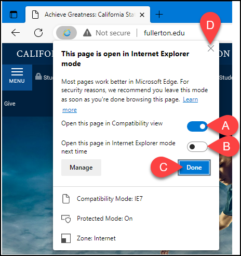Click the Zone icon
The width and height of the screenshot is (241, 256).
(x=66, y=238)
